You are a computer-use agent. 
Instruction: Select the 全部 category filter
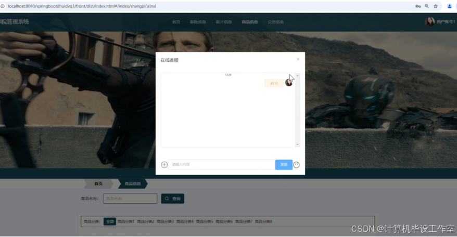[x=110, y=221]
